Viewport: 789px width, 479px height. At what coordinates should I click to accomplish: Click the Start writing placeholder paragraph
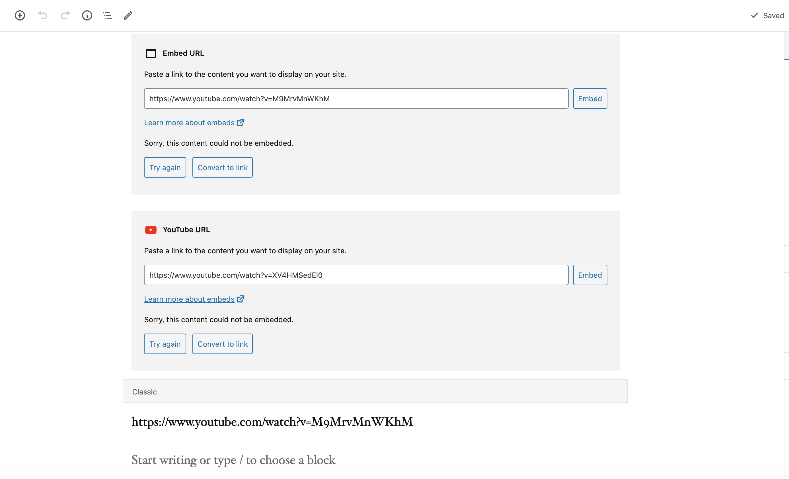[233, 460]
